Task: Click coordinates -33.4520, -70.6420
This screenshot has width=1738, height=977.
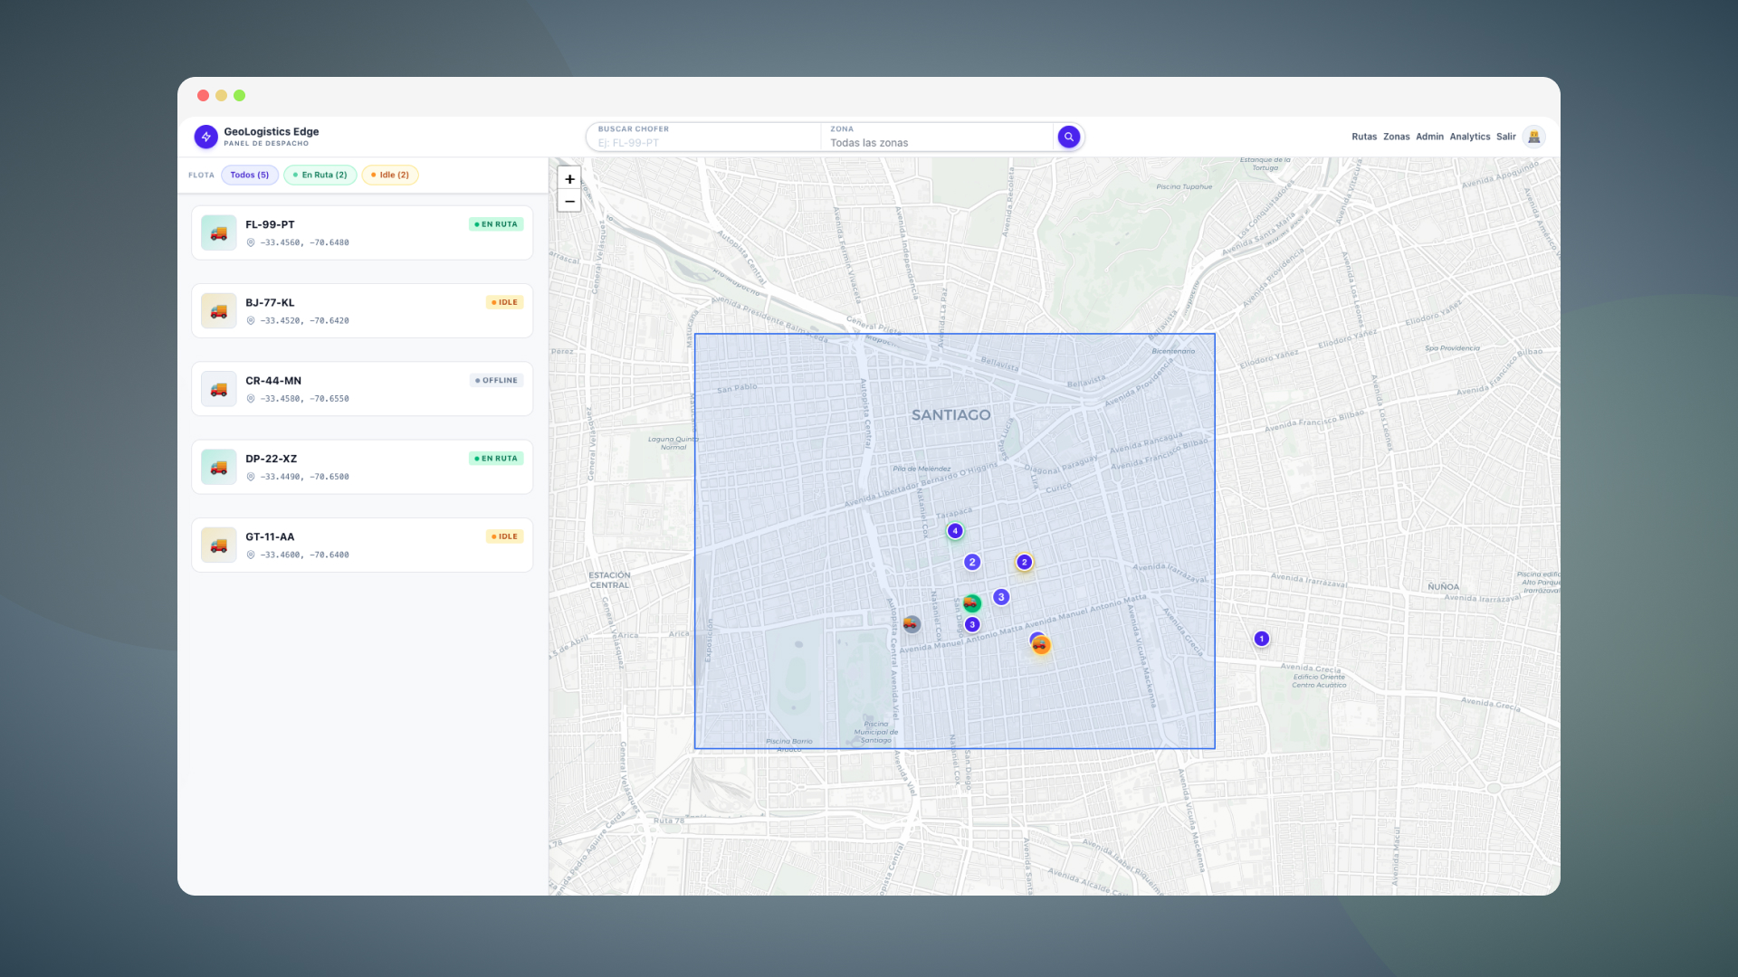Action: pyautogui.click(x=304, y=320)
